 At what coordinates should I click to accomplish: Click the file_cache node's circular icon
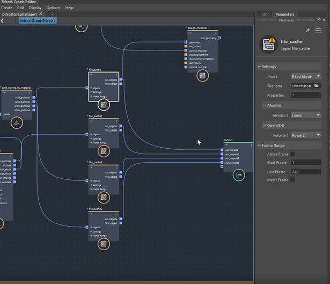coord(104,105)
